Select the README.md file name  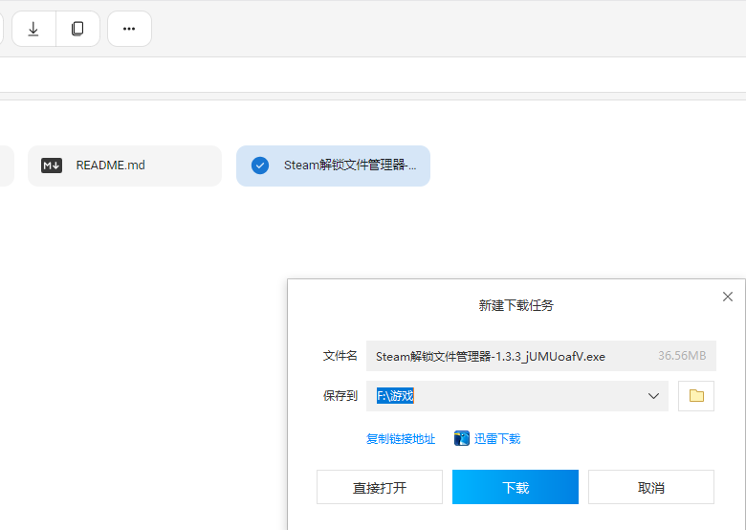[111, 166]
